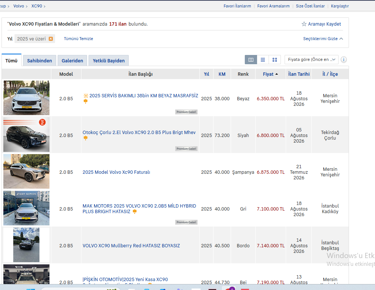Click '171 ilan' result count
This screenshot has height=290, width=375.
tap(118, 24)
